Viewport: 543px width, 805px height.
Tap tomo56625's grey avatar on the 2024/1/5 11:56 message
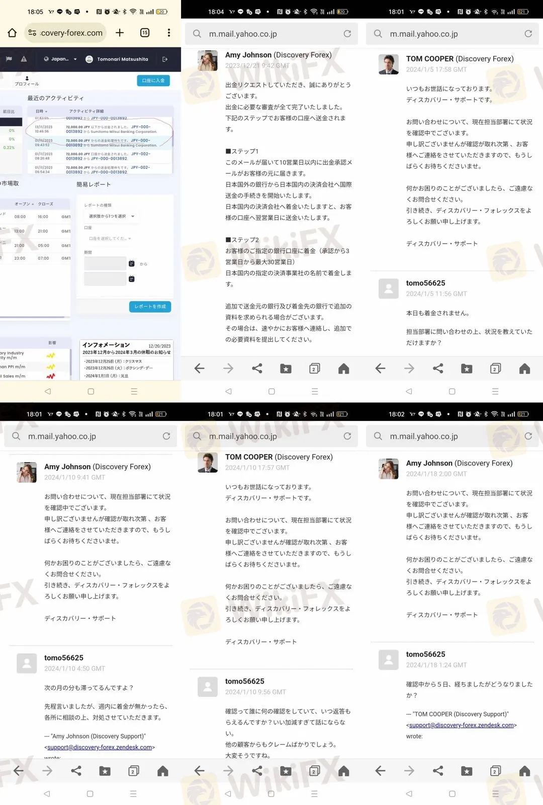(389, 289)
